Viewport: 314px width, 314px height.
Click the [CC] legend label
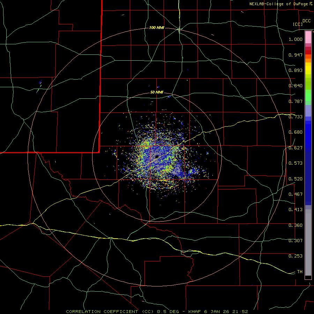point(298,24)
